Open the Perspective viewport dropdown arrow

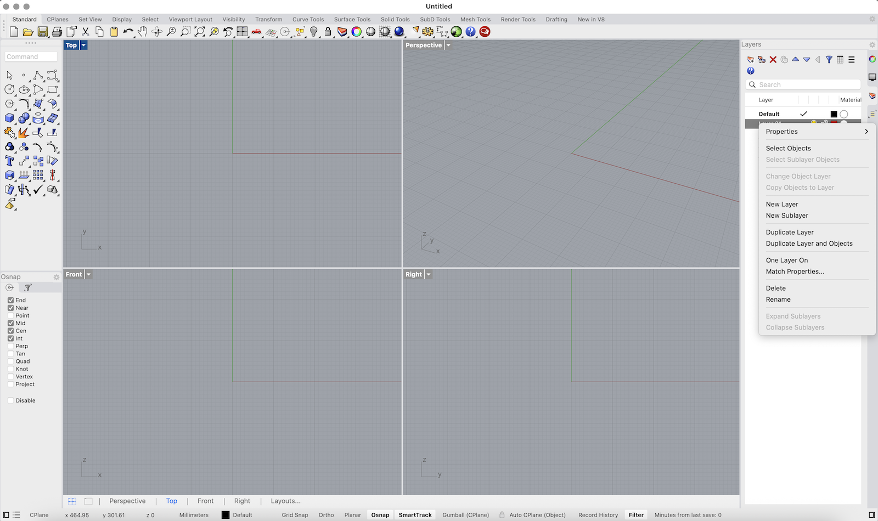[448, 45]
